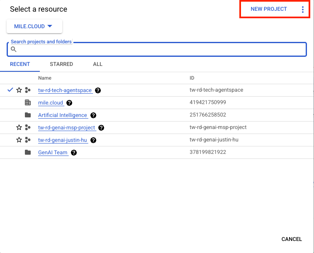The width and height of the screenshot is (314, 253).
Task: Switch to the STARRED tab
Action: (x=61, y=64)
